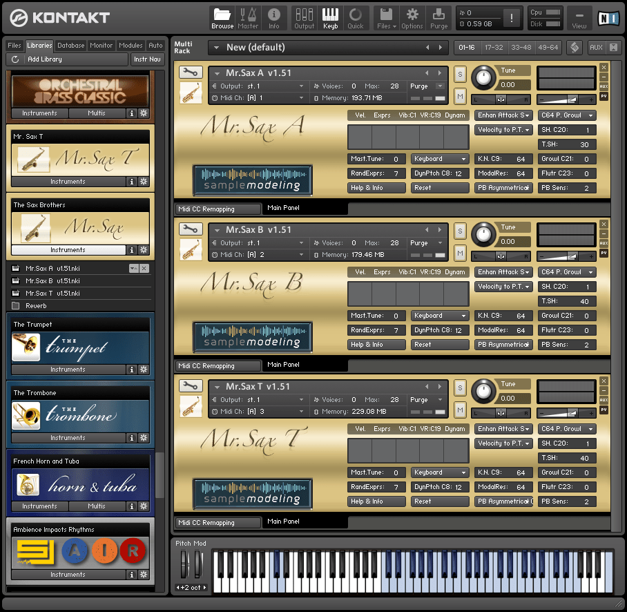Open wrench editor for Mr.Sax T
The height and width of the screenshot is (612, 627).
coord(191,386)
